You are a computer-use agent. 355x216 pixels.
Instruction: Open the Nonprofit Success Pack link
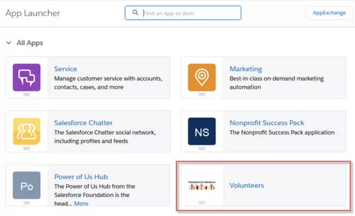tap(267, 123)
